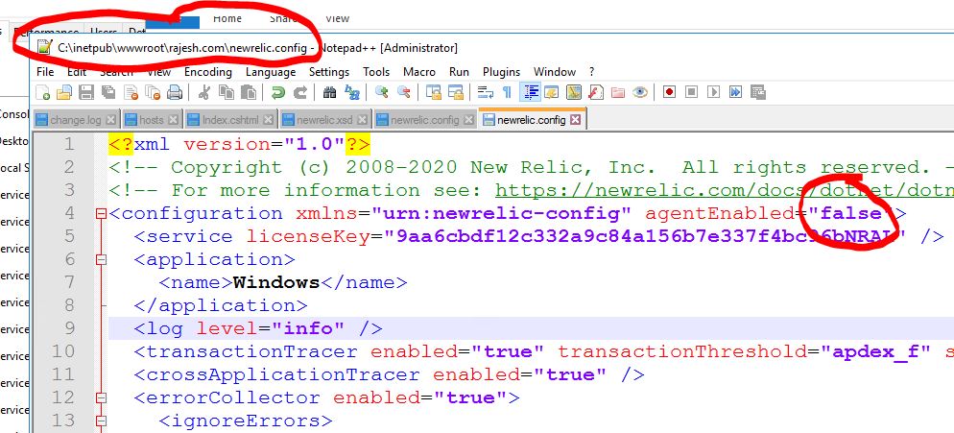Toggle file monitoring eye icon
This screenshot has width=954, height=433.
(x=639, y=93)
